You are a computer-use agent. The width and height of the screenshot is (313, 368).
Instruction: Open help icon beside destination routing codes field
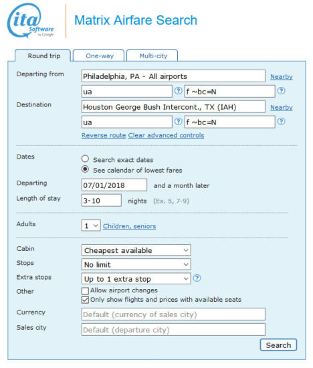pos(179,122)
